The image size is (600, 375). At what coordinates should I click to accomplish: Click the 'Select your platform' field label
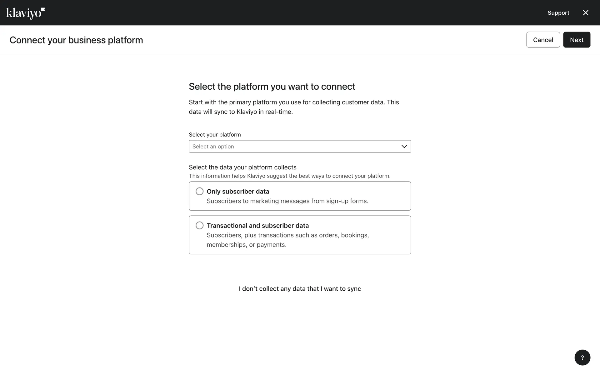215,135
